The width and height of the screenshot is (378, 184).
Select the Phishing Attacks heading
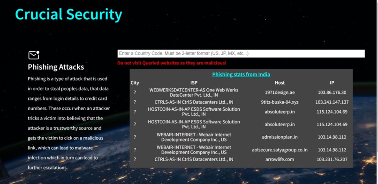pyautogui.click(x=56, y=67)
